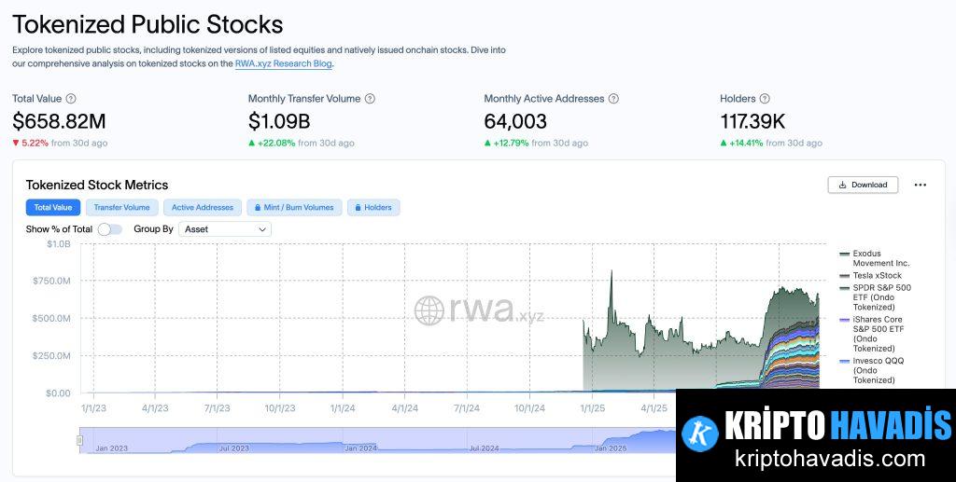Click the +12.79% change indicator

[x=508, y=143]
